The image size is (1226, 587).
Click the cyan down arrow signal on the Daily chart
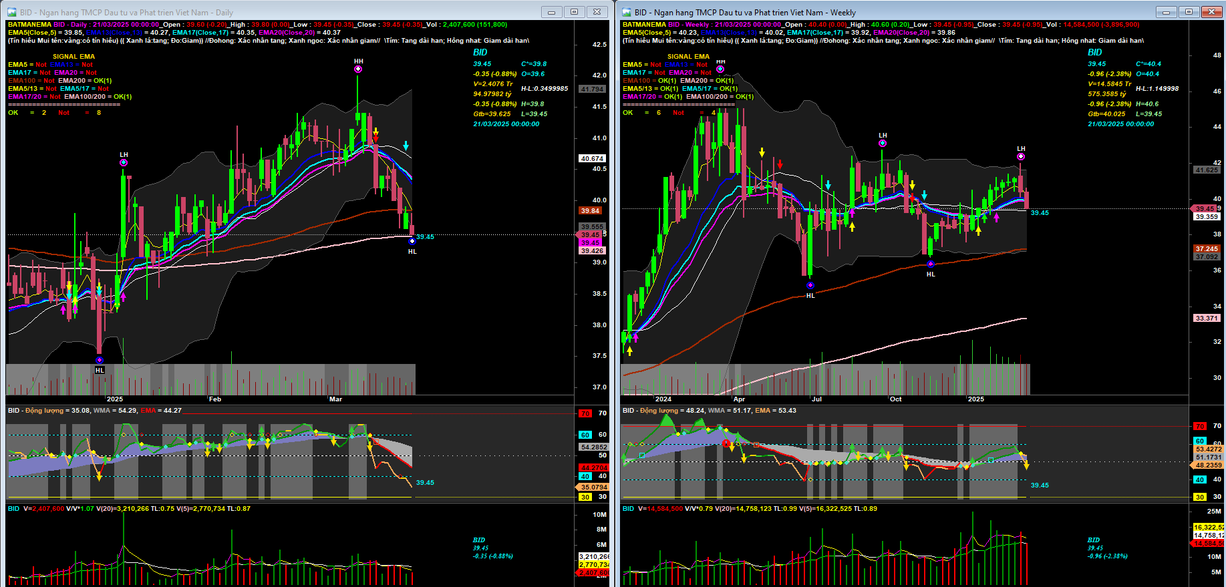coord(406,146)
